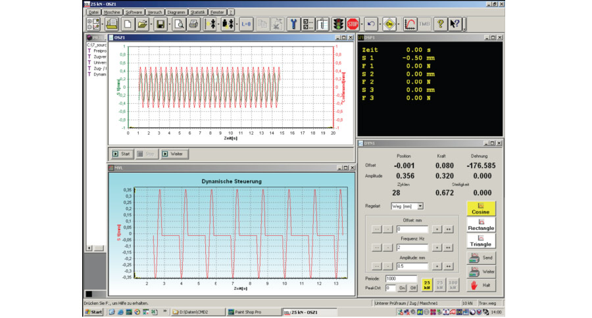
Task: Select the Cosine waveform option
Action: point(481,208)
